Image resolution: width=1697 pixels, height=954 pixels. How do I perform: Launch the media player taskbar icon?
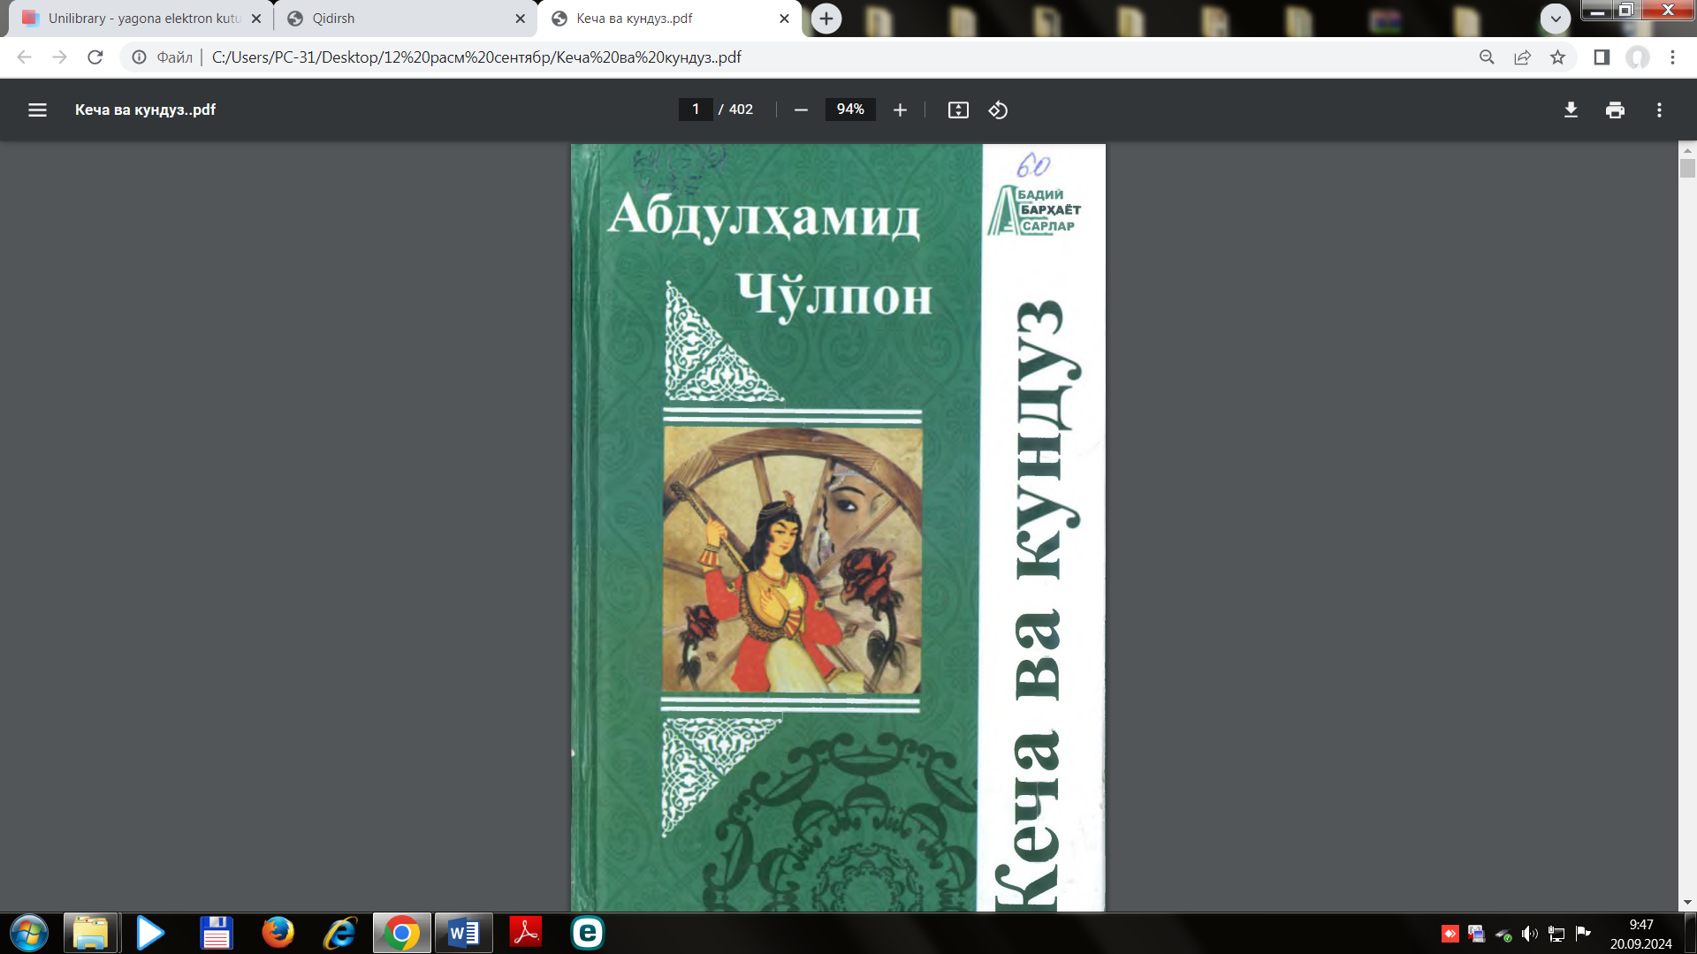tap(150, 933)
